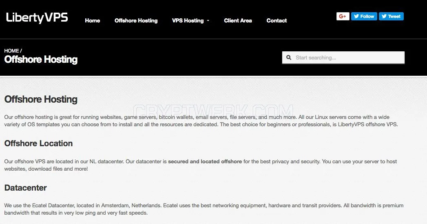The height and width of the screenshot is (224, 427).
Task: Click the gray-section Offshore Hosting heading
Action: (41, 99)
